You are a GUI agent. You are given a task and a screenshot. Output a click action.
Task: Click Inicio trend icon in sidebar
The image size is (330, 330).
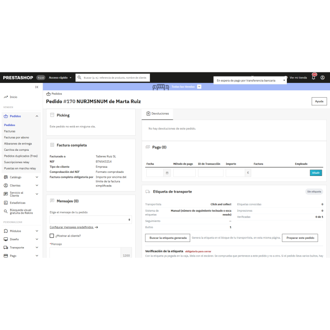click(x=5, y=97)
